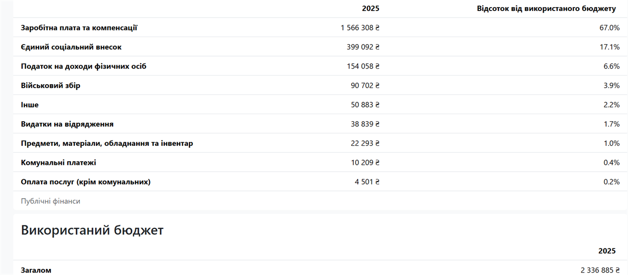
Task: Select Оплата послуг (крім комунальних) row
Action: point(320,182)
